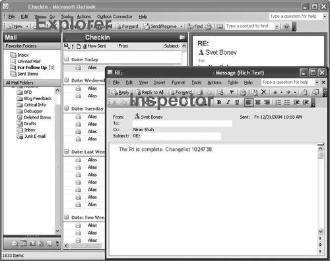Click the Underline formatting icon
Viewport: 330px width, 261px height.
tap(237, 102)
